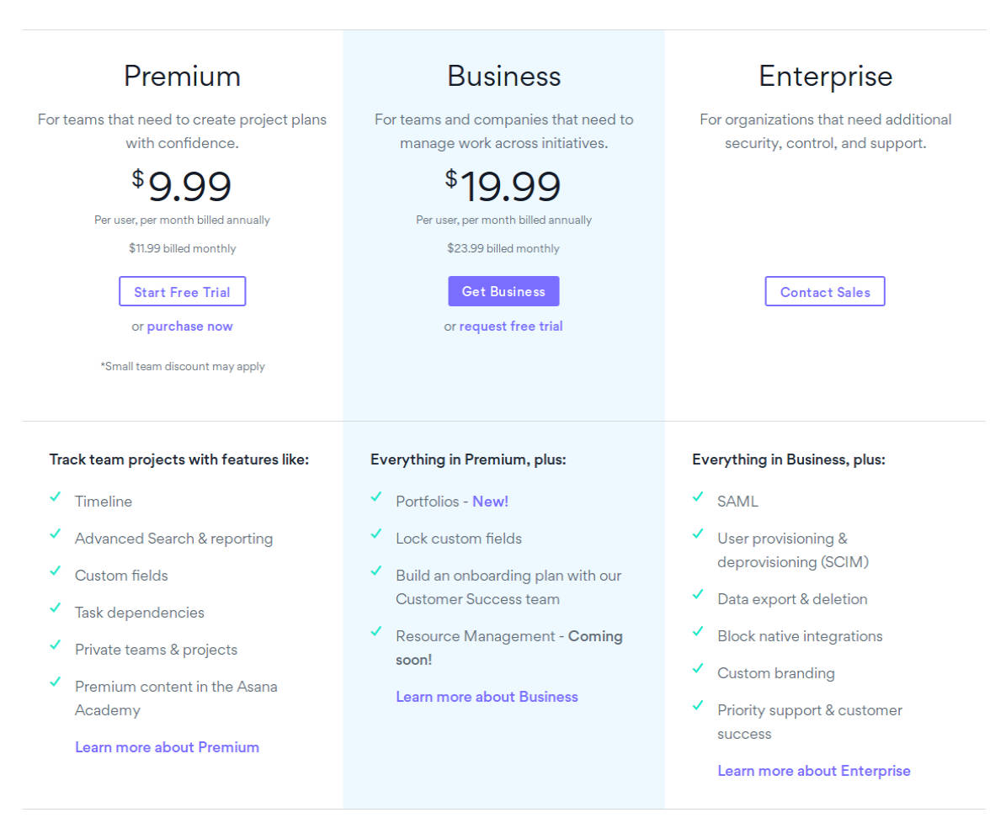Click the Start Free Trial button
The image size is (1006, 823).
[182, 291]
